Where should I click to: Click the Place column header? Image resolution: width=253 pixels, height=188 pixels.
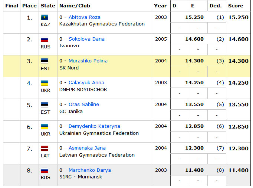30,6
